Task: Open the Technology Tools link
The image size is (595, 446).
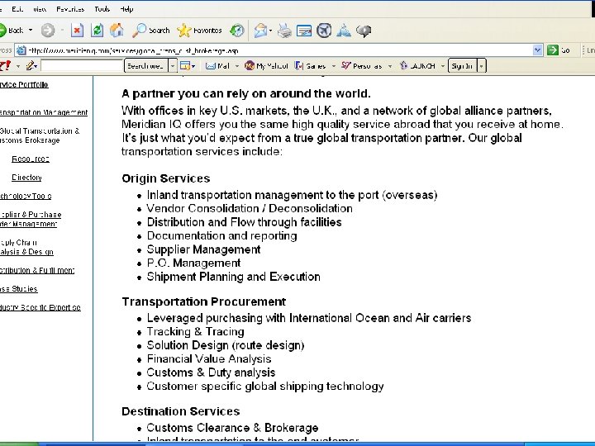Action: [x=26, y=196]
